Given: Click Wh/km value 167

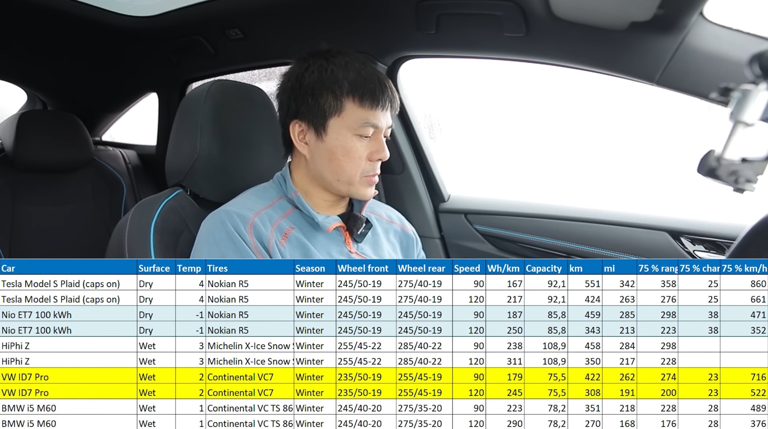Looking at the screenshot, I should (514, 284).
